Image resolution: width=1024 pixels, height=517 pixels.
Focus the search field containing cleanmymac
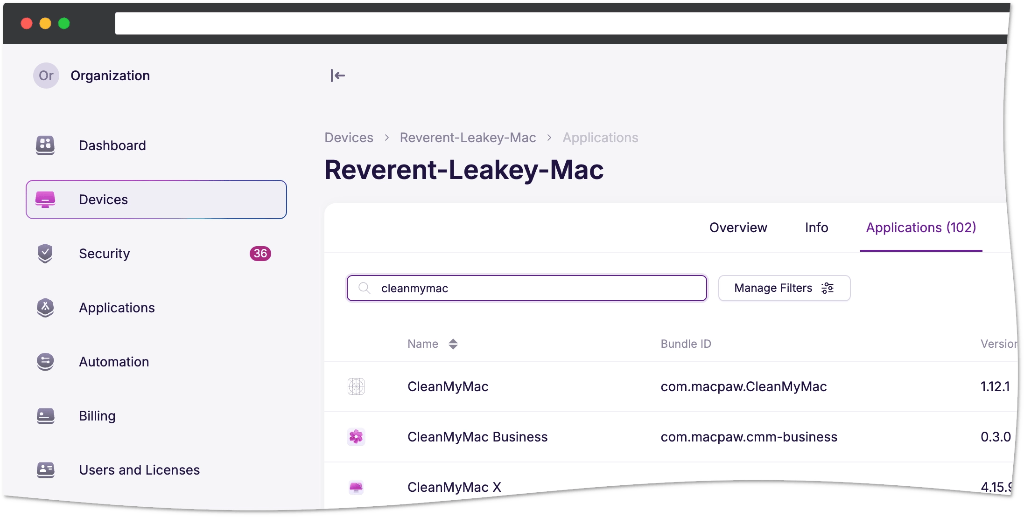(x=527, y=288)
